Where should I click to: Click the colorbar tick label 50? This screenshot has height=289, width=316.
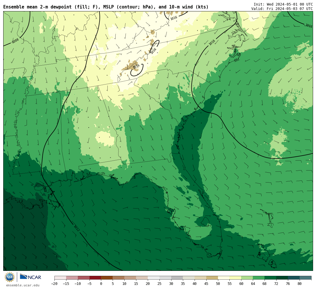click(x=218, y=284)
